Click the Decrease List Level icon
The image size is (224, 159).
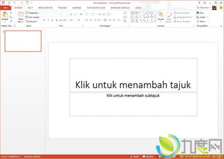[100, 14]
